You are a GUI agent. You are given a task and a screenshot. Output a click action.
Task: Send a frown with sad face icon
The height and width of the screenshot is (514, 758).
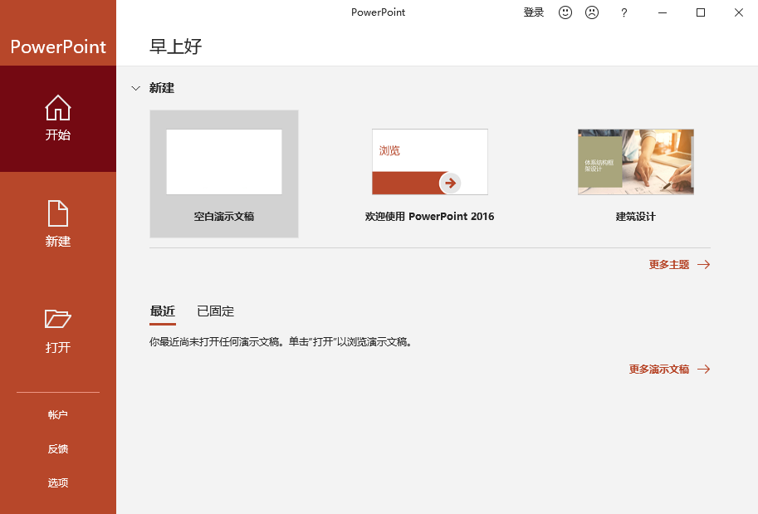[592, 12]
